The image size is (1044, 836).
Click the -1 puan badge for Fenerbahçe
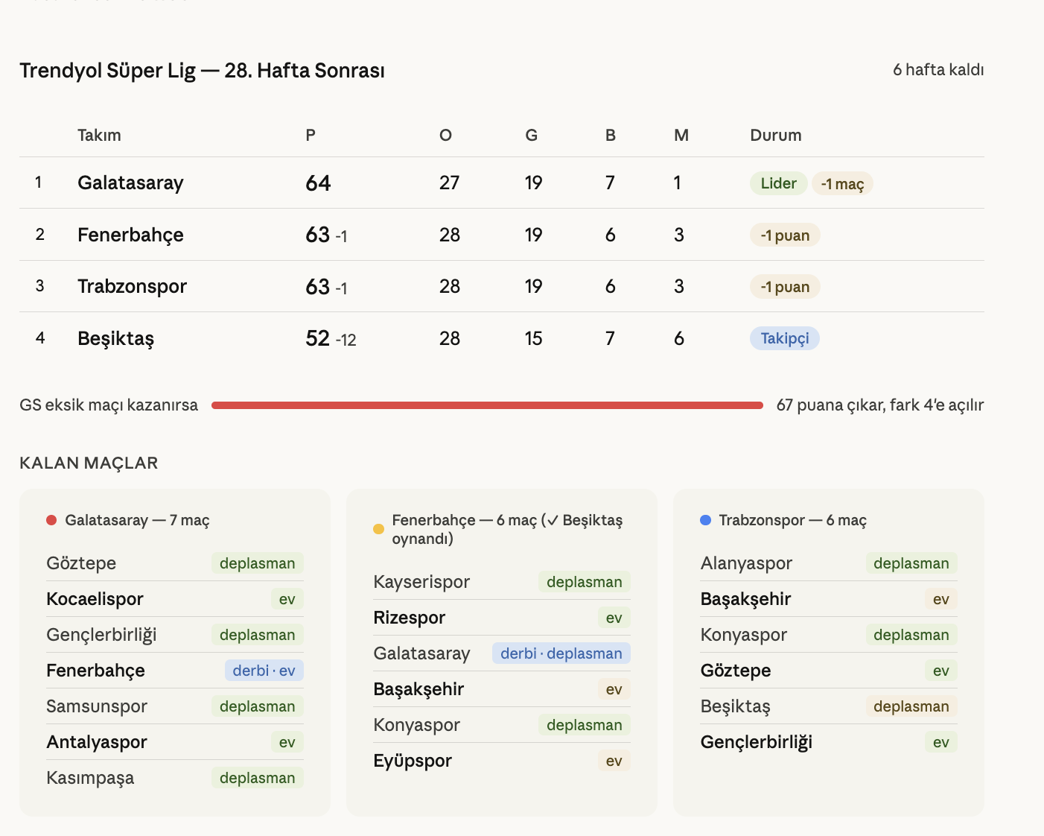pos(784,235)
